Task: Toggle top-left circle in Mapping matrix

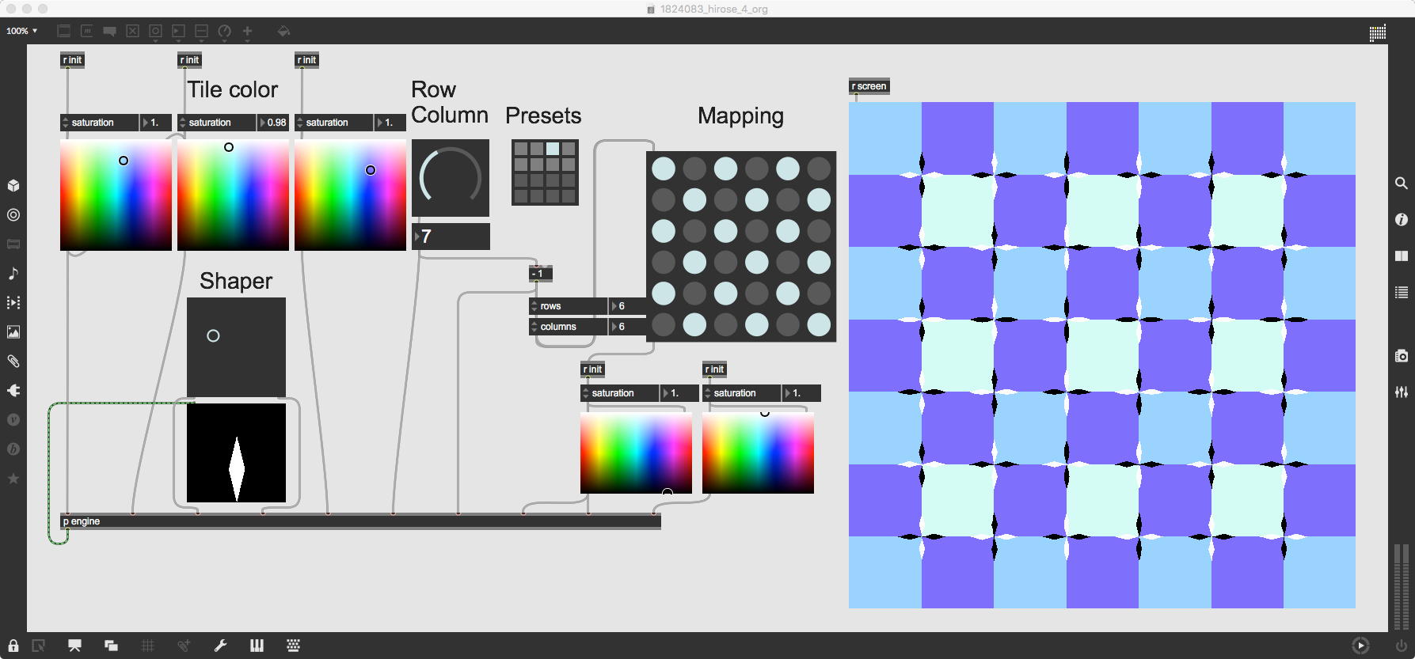Action: coord(664,169)
